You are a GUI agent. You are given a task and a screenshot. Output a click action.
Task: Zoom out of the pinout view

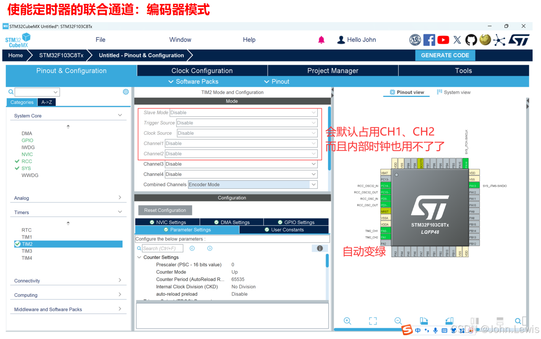click(x=398, y=321)
